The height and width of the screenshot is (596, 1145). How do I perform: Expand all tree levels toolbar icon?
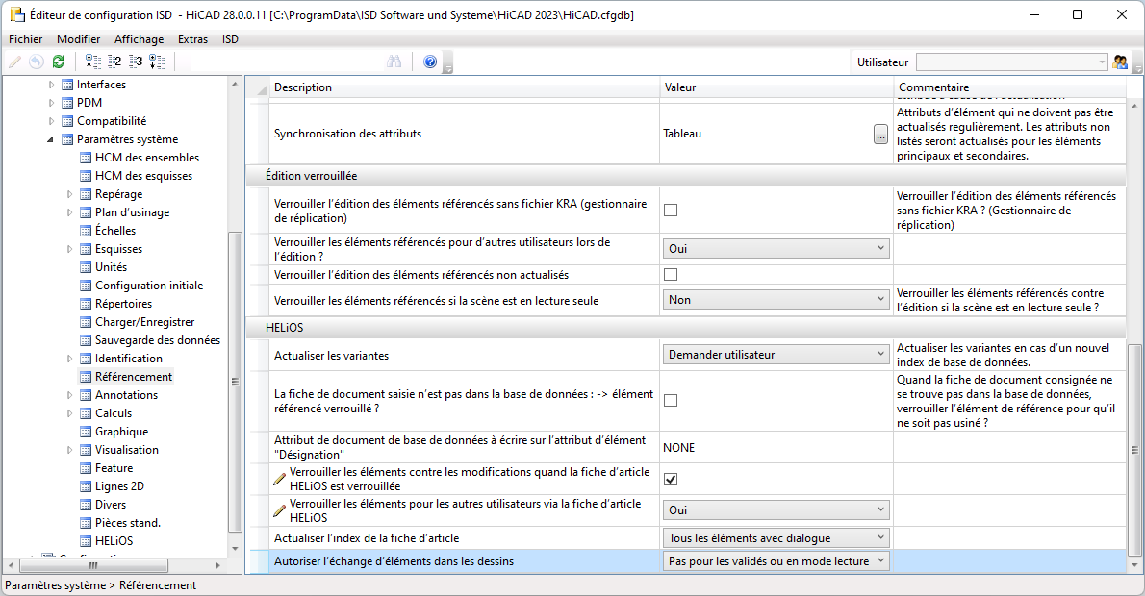[157, 62]
